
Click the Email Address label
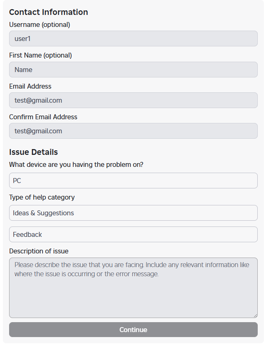[30, 87]
